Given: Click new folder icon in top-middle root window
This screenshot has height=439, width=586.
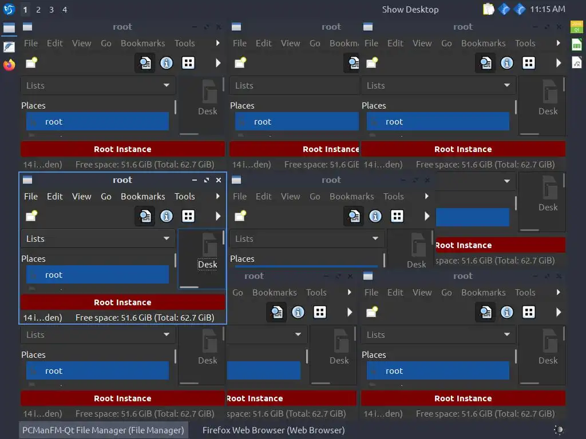Looking at the screenshot, I should 240,63.
